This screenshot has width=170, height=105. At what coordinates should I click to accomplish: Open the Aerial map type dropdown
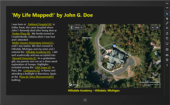click(x=79, y=28)
